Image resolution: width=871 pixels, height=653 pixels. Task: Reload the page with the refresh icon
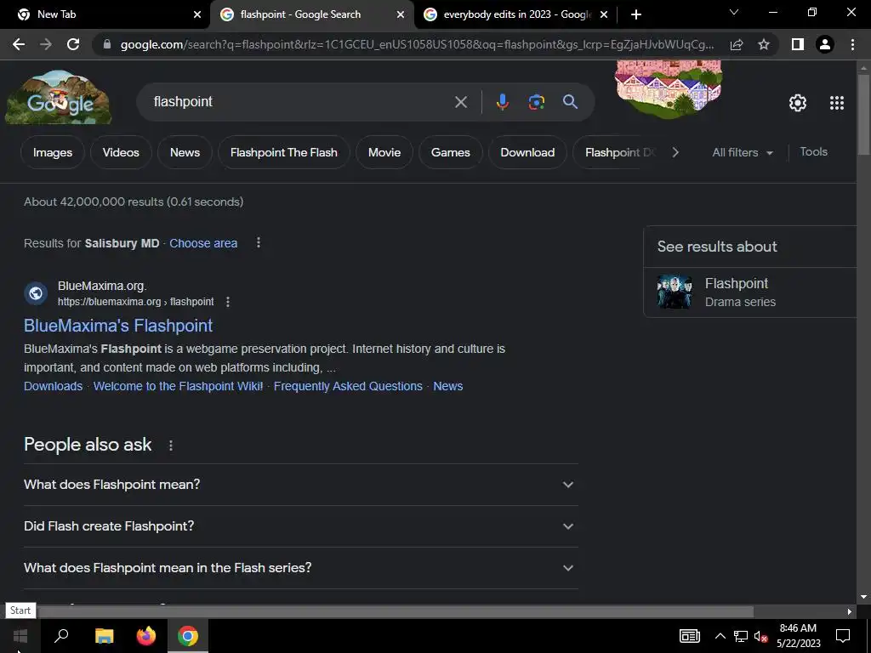point(73,44)
